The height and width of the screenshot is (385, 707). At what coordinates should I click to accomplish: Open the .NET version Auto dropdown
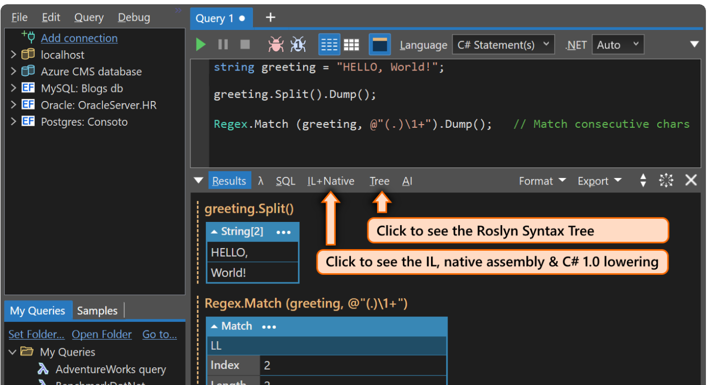coord(618,44)
